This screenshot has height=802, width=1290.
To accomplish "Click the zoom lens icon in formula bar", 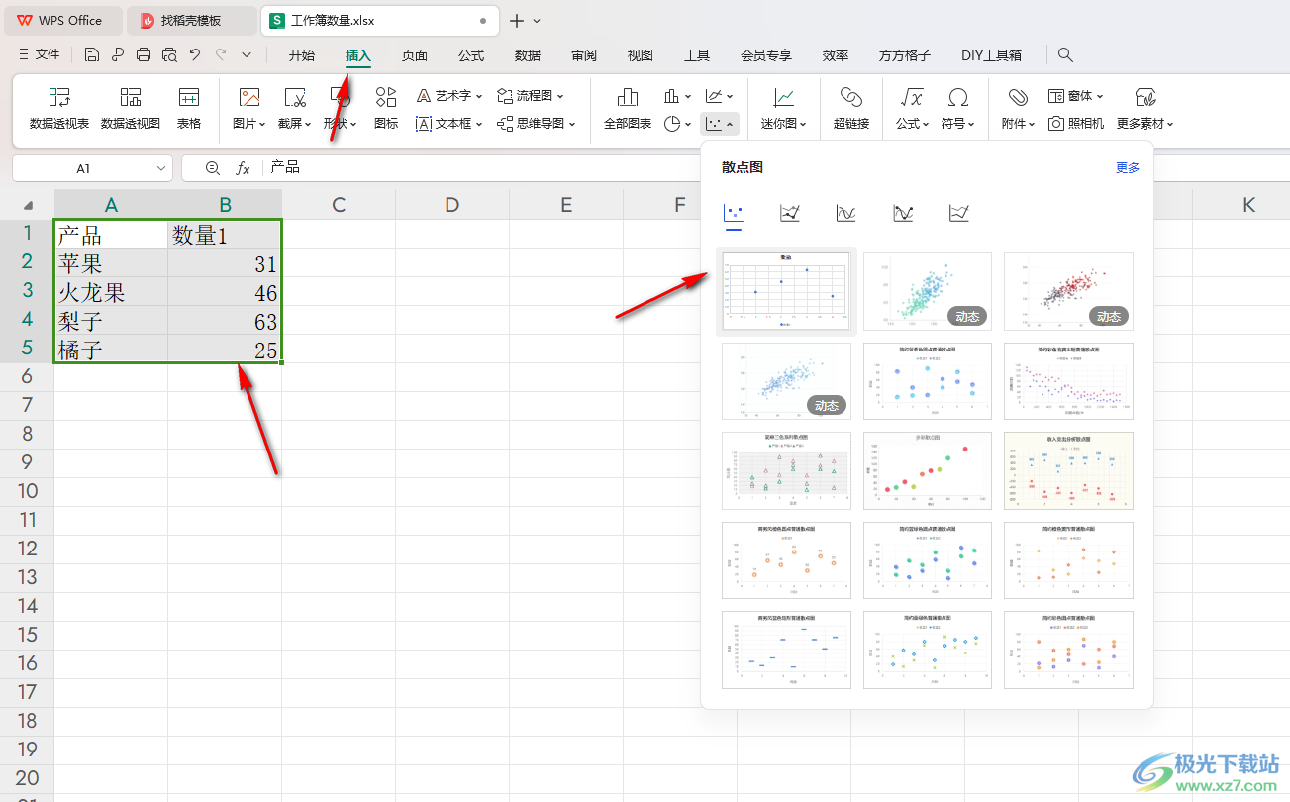I will click(x=213, y=168).
